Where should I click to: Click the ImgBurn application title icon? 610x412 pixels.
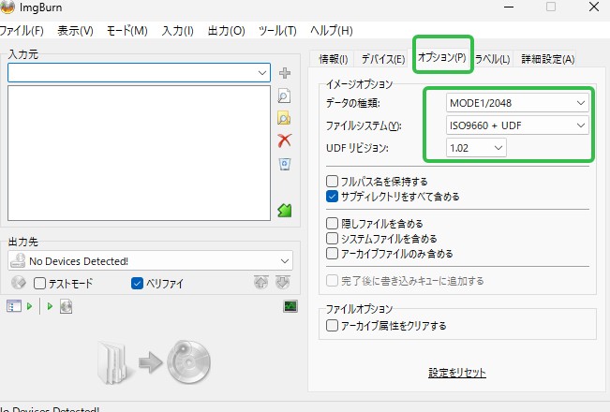[x=7, y=7]
